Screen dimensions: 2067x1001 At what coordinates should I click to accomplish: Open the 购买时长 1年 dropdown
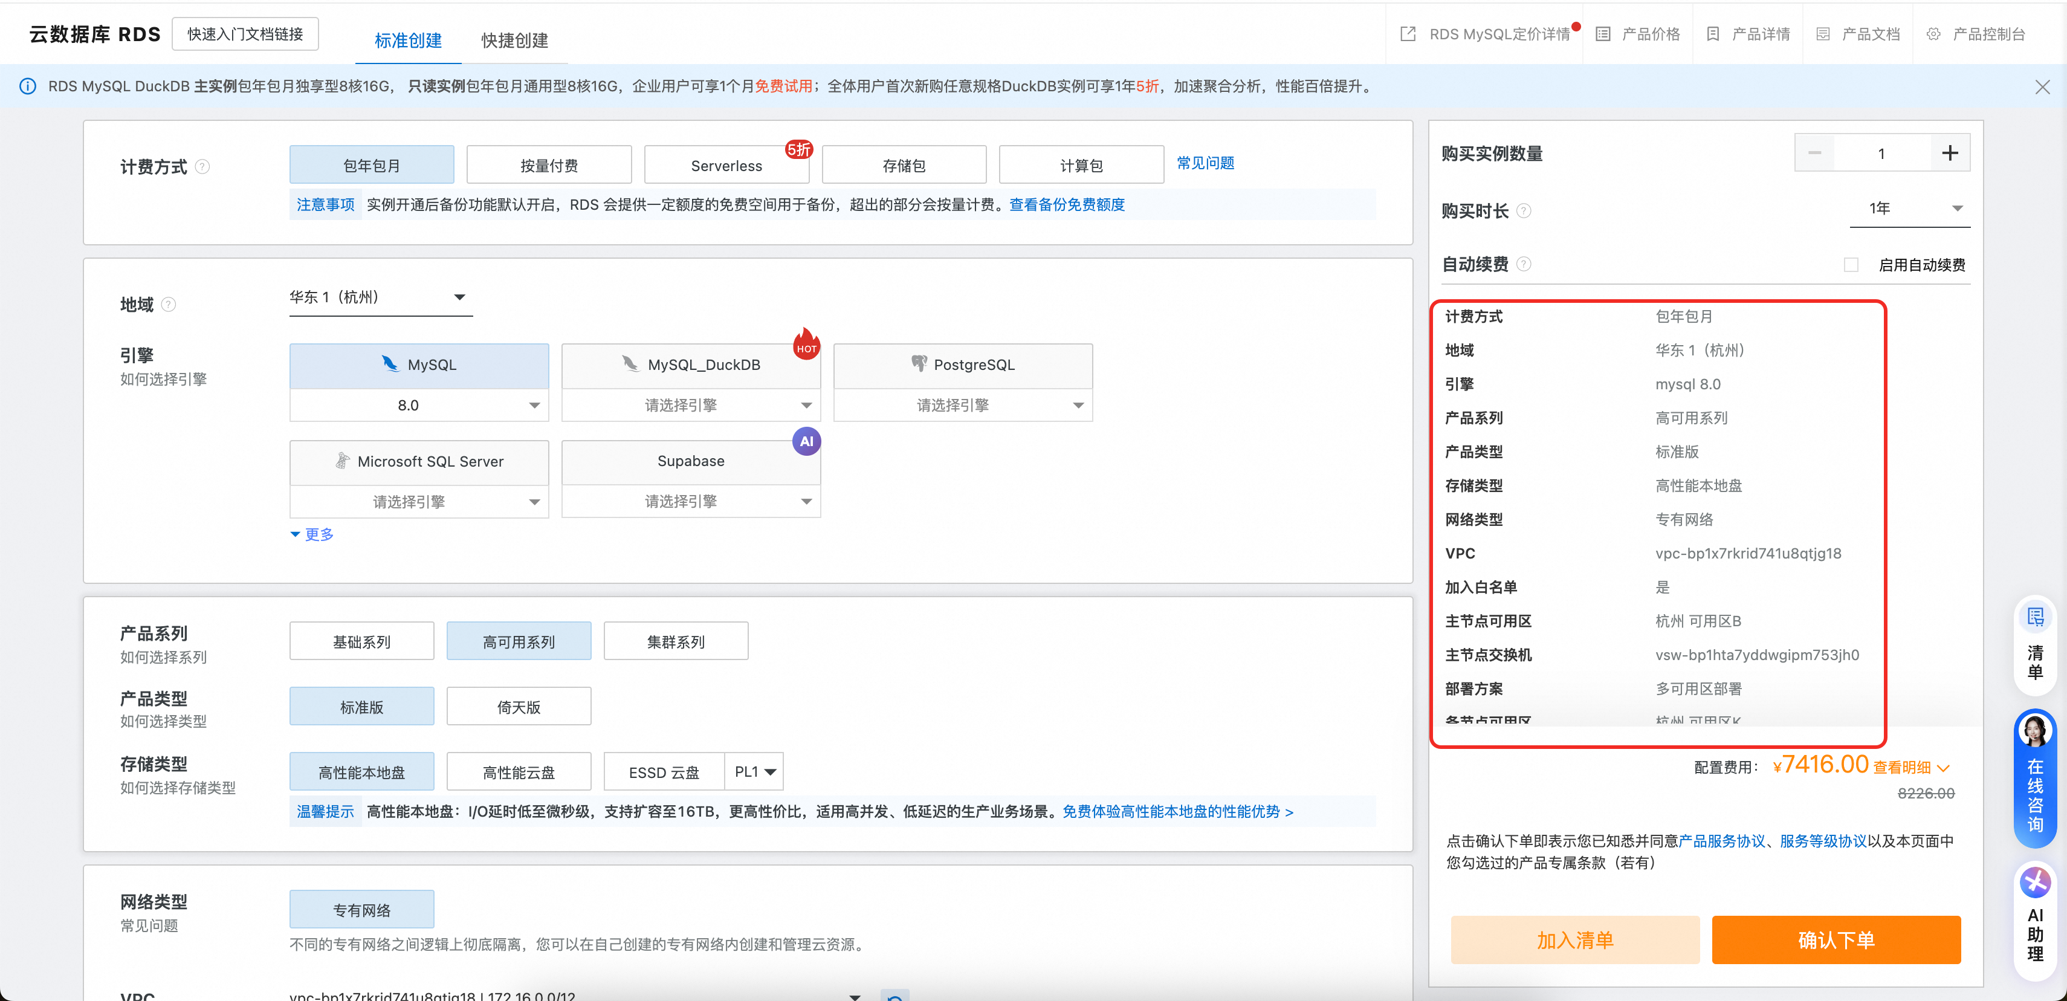[1910, 209]
